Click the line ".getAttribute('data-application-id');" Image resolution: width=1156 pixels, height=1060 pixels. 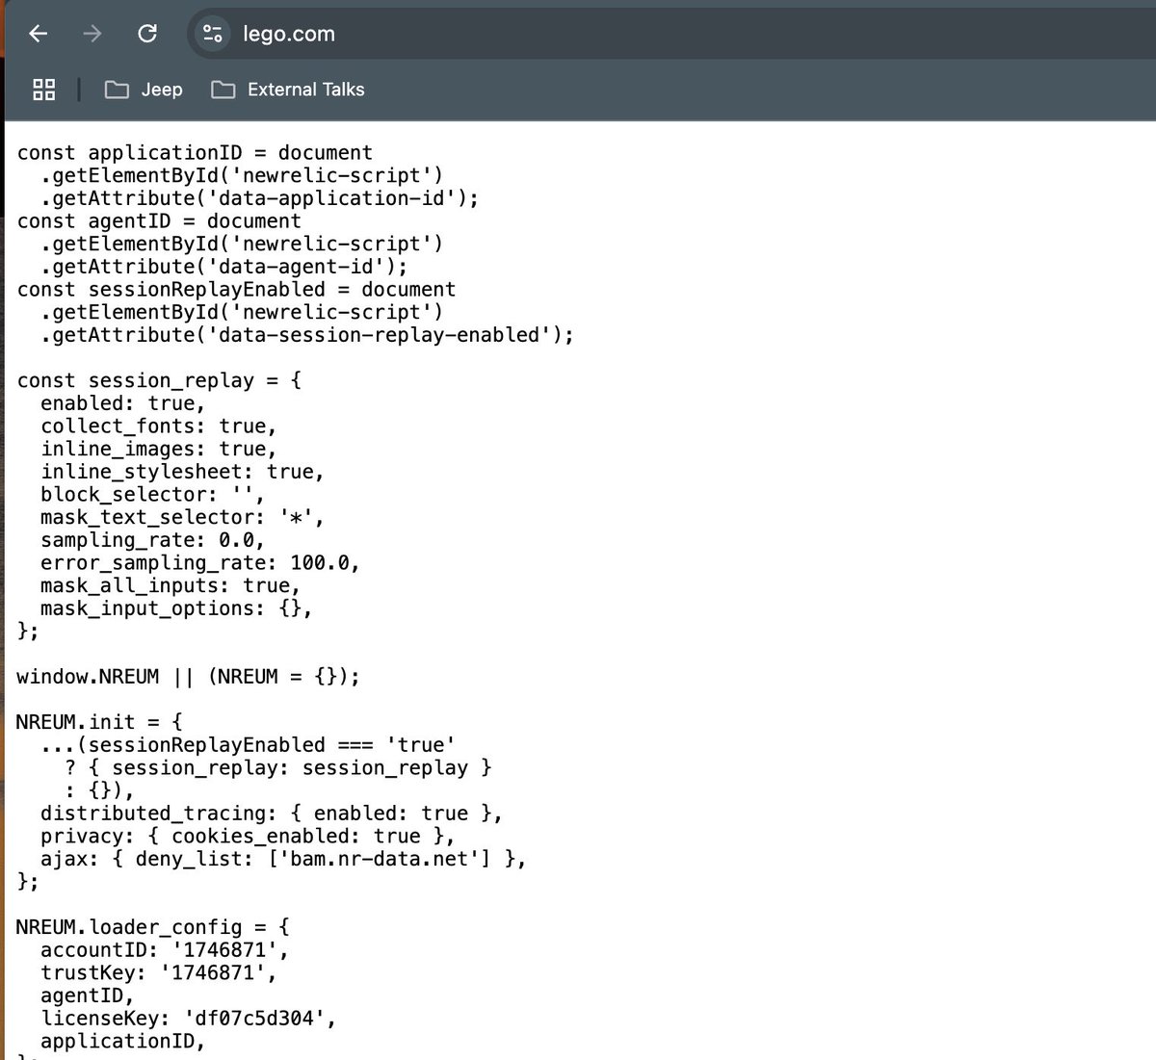(x=259, y=198)
